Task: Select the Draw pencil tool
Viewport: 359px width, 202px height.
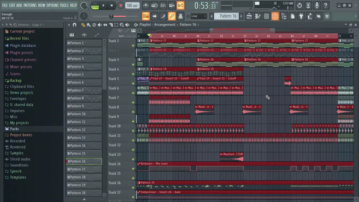Action: click(x=83, y=25)
